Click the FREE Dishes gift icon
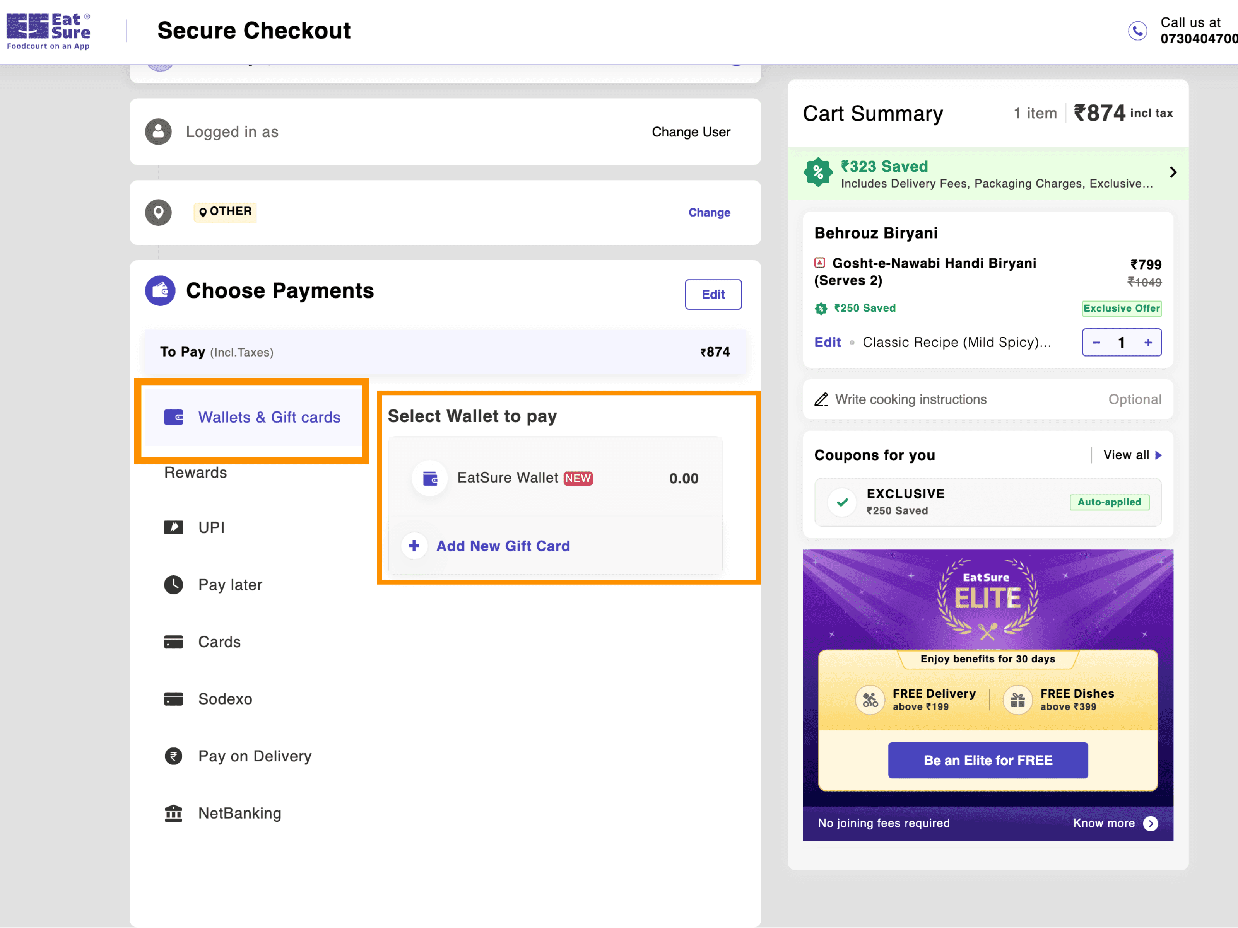Image resolution: width=1238 pixels, height=928 pixels. (x=1017, y=699)
